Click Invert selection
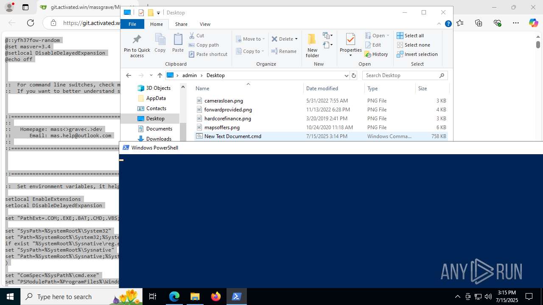Image resolution: width=543 pixels, height=305 pixels. pos(417,54)
